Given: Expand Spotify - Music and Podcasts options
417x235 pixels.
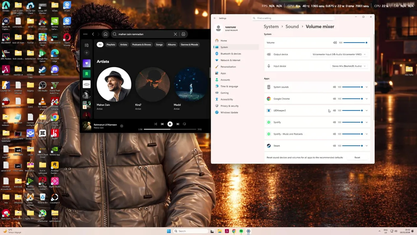Looking at the screenshot, I should point(367,134).
